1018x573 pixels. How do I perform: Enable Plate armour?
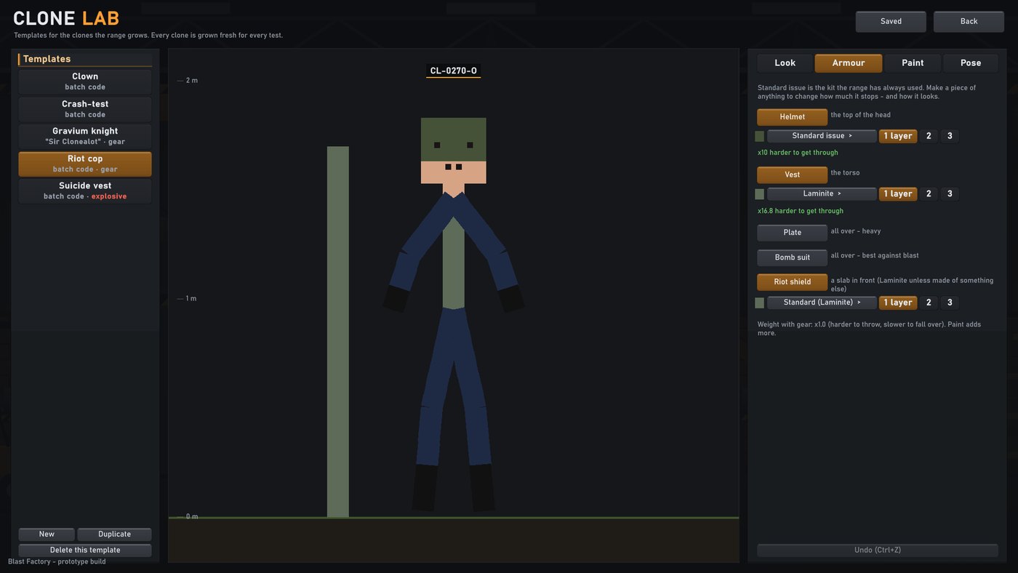click(792, 233)
